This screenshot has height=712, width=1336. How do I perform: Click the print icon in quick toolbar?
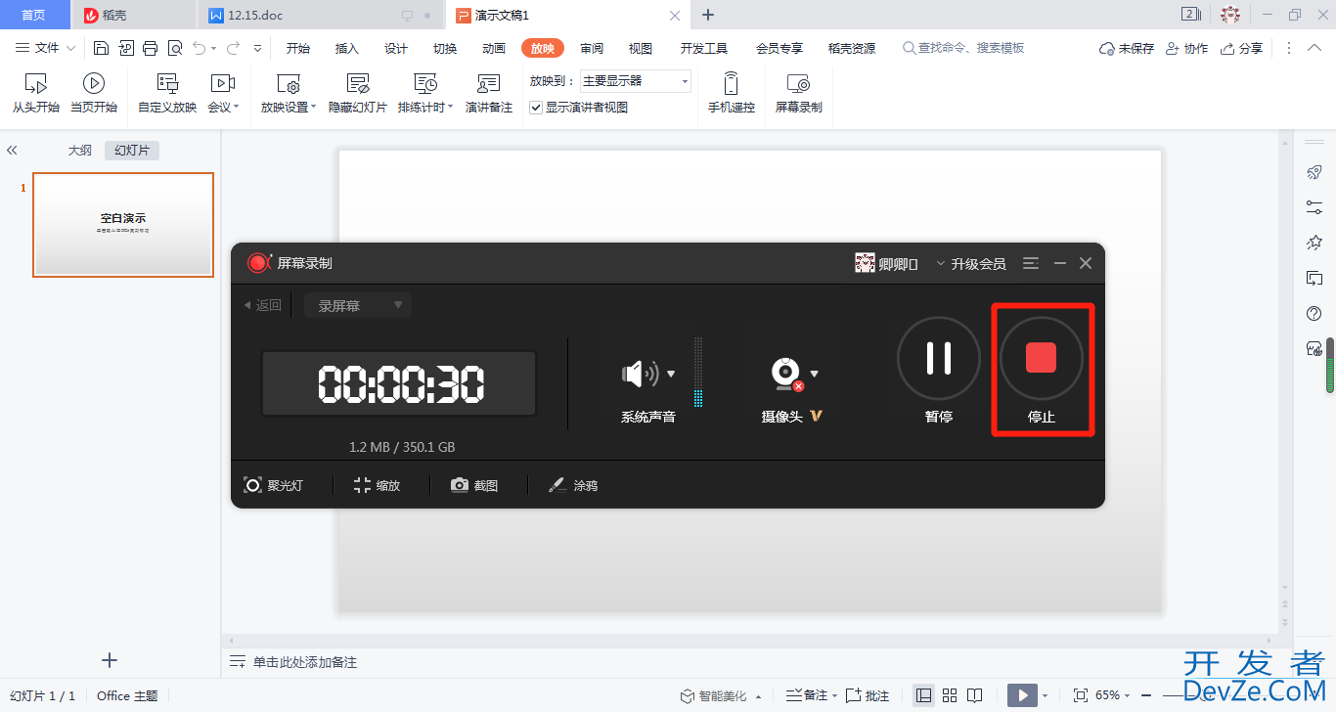pos(150,48)
